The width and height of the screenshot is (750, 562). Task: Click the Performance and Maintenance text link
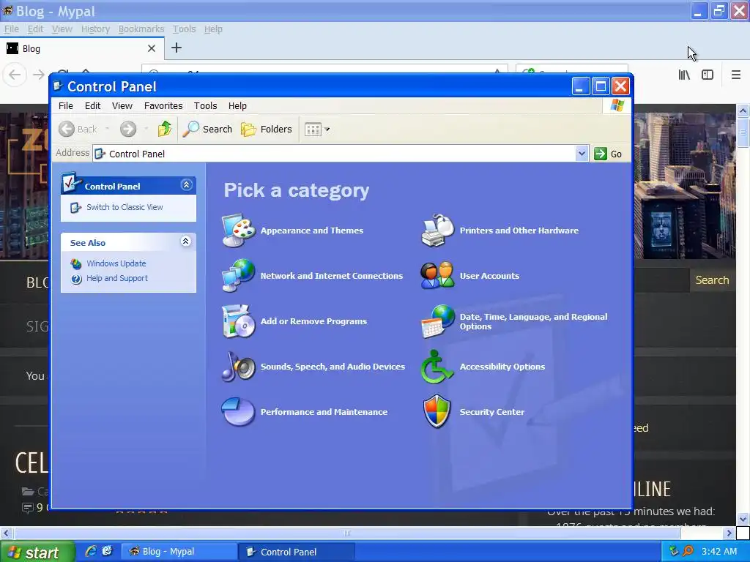tap(324, 412)
